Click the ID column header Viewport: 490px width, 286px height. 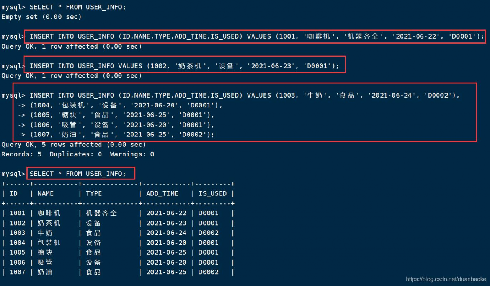(14, 193)
